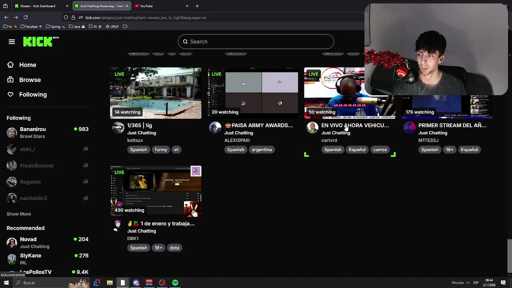Screen dimensions: 512x288
Task: Open LosPollosTV recommended channel
Action: coord(47,272)
